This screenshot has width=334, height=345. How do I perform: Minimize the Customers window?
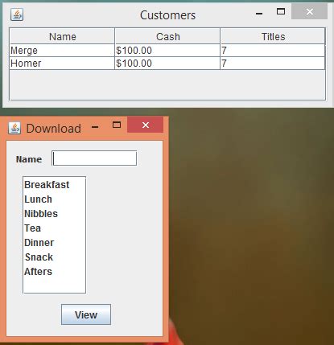[259, 13]
